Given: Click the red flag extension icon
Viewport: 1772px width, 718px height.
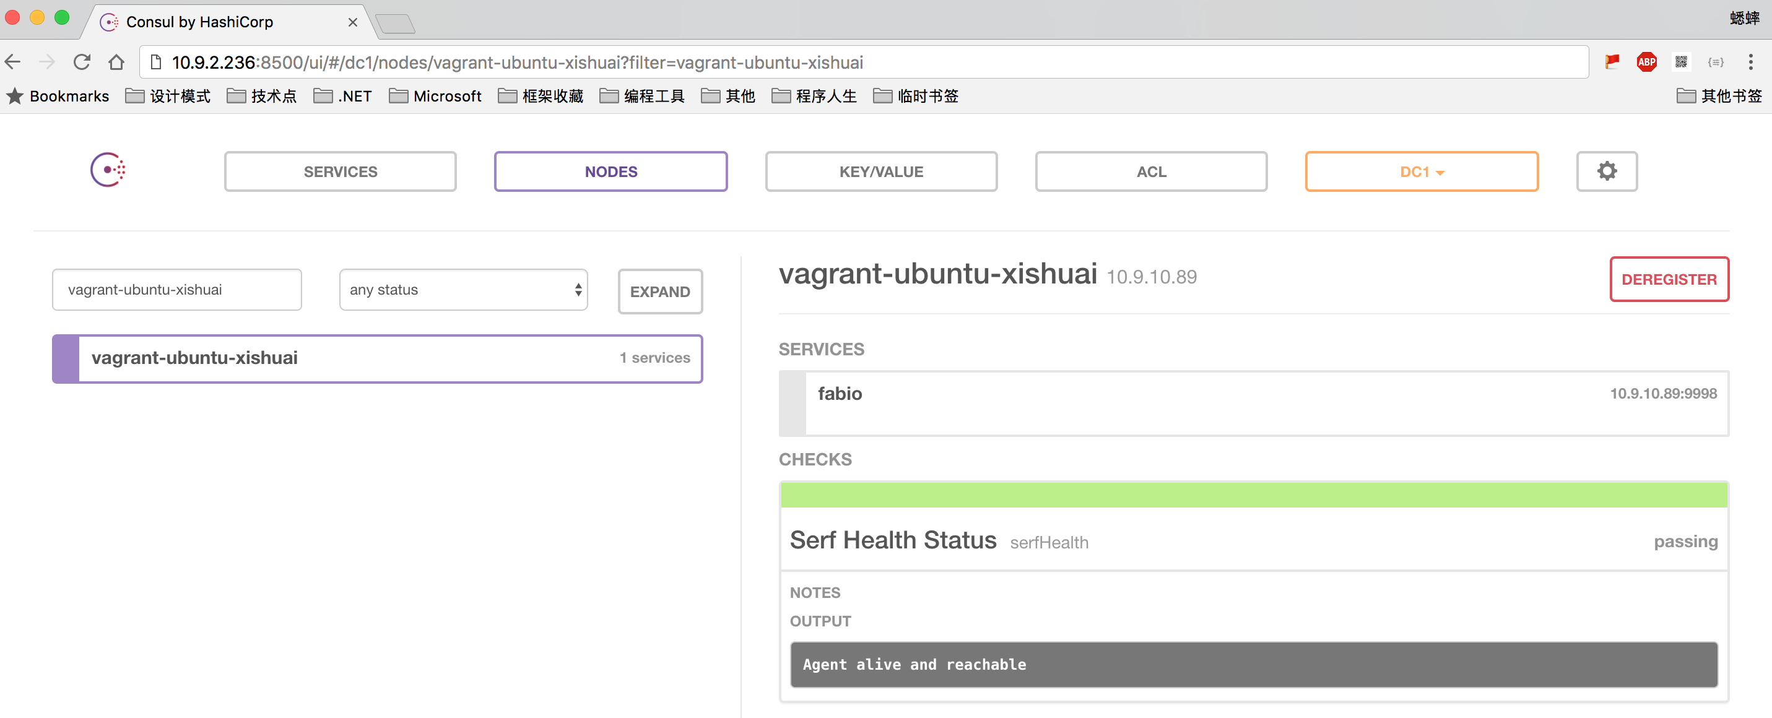Looking at the screenshot, I should tap(1612, 63).
